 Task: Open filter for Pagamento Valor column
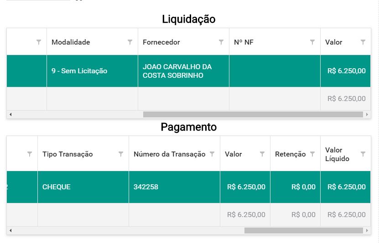click(262, 154)
